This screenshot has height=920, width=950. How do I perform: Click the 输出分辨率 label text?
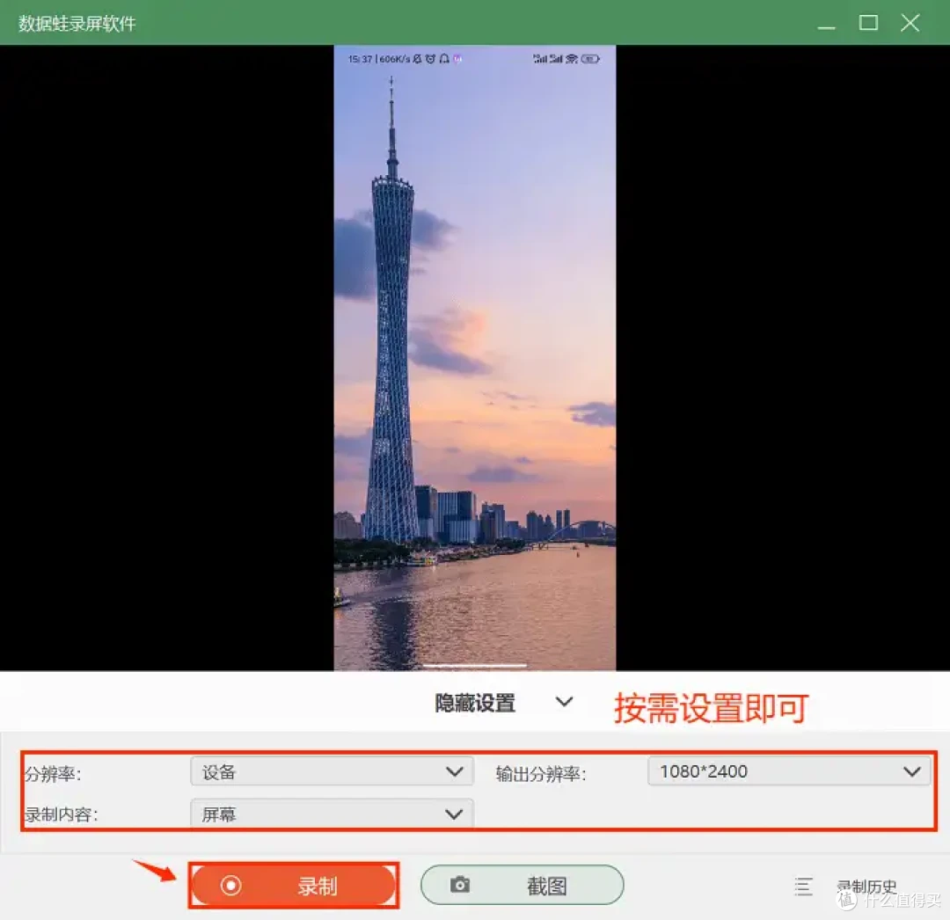point(540,773)
